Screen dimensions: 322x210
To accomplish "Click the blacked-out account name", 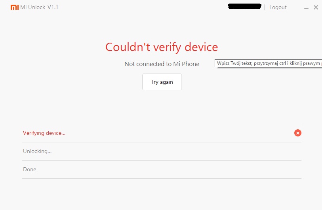I will point(245,7).
